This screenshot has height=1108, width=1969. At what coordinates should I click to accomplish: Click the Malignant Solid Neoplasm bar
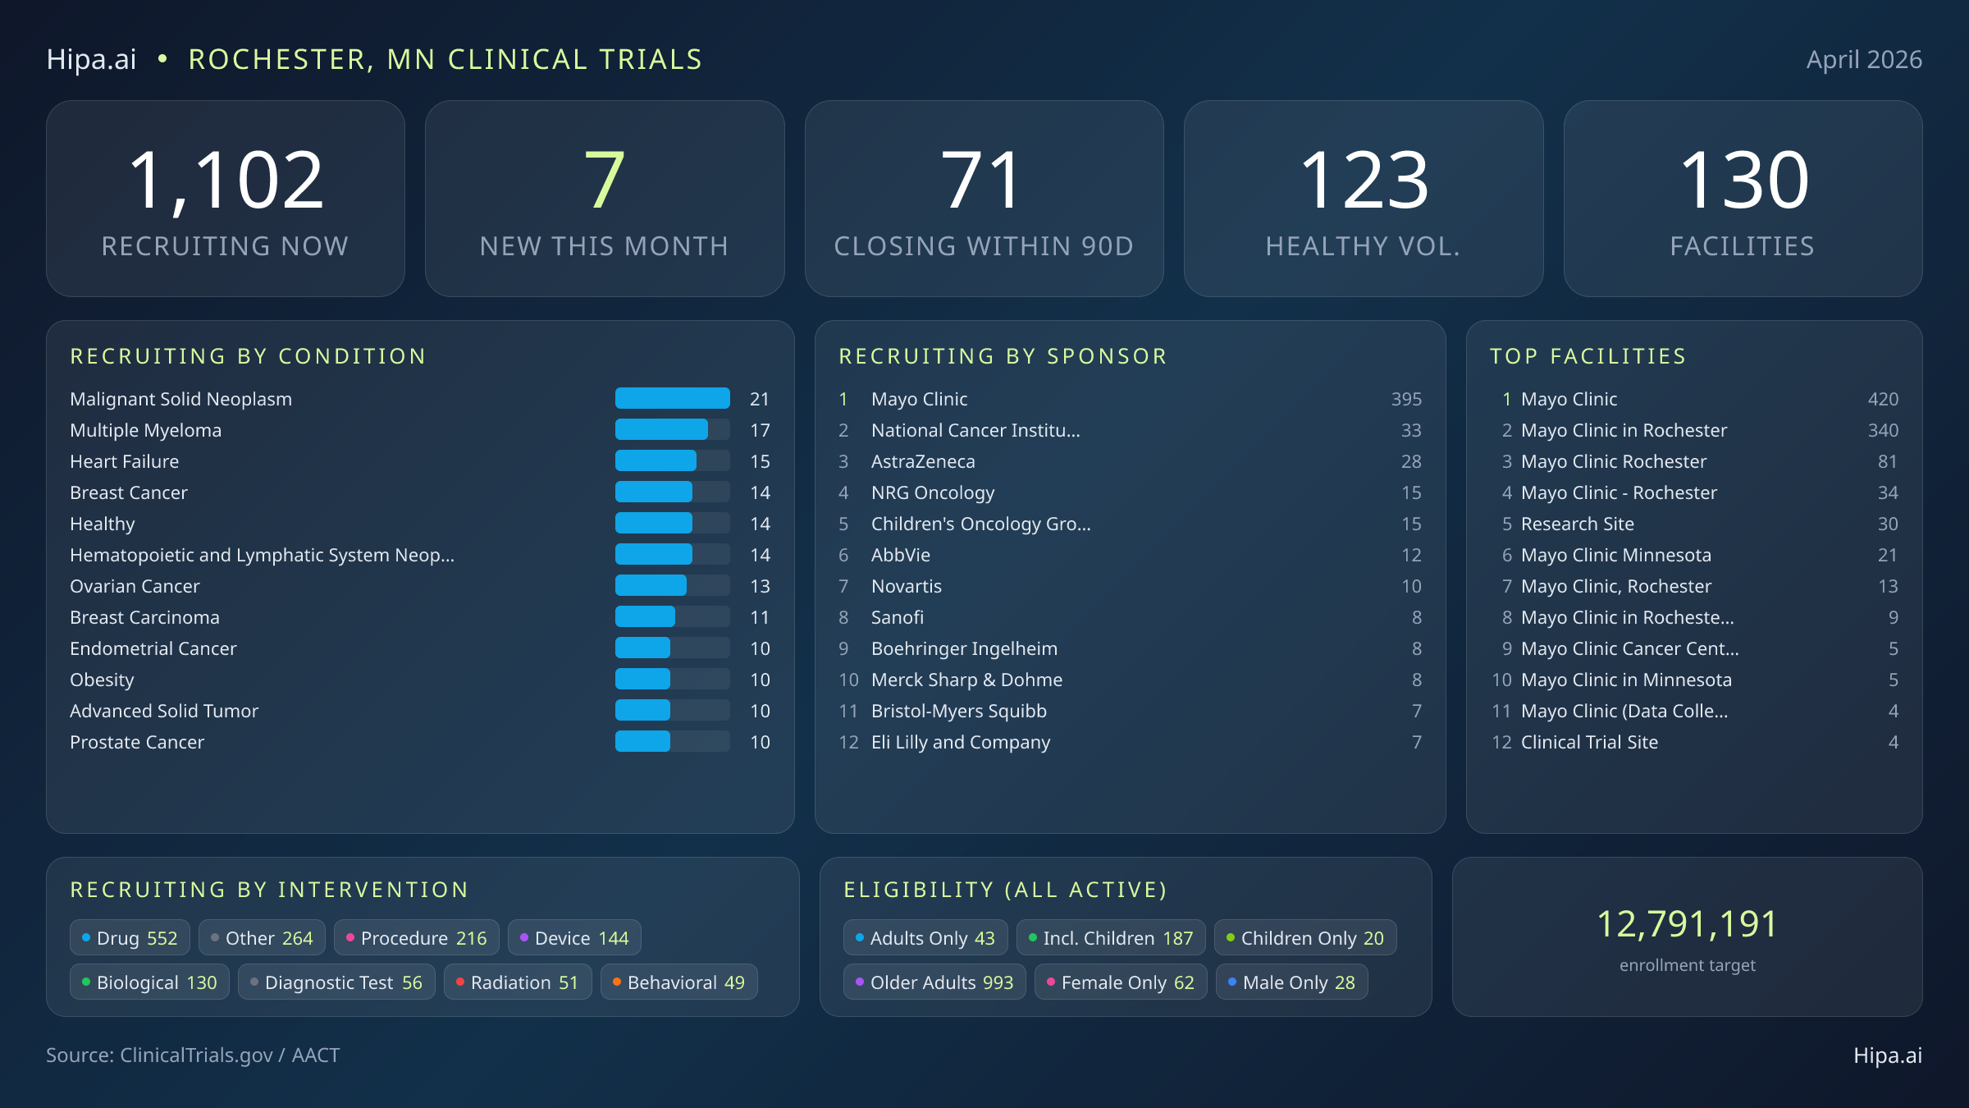click(673, 398)
